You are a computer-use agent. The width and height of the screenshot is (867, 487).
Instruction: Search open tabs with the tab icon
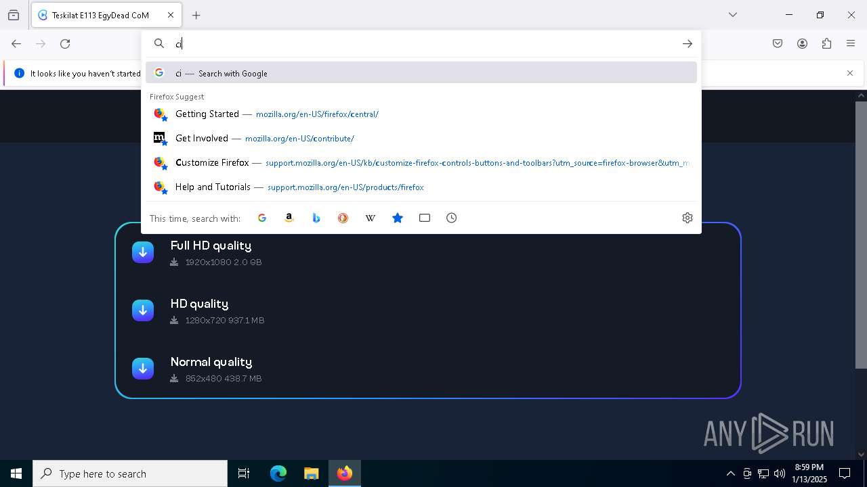click(x=425, y=218)
